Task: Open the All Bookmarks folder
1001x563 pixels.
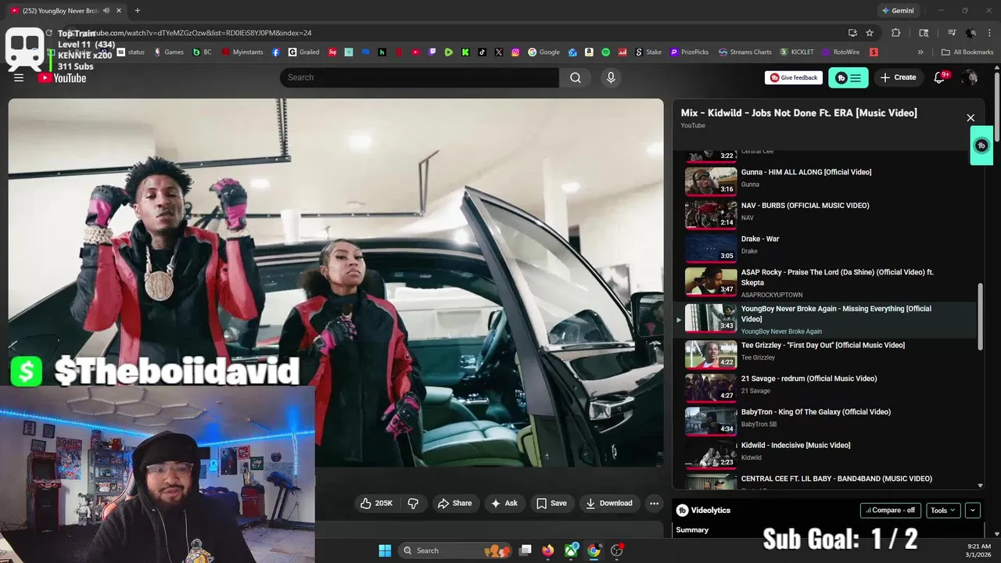Action: 967,52
